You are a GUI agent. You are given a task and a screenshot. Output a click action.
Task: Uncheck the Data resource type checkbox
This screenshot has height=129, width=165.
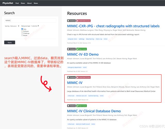point(22,29)
